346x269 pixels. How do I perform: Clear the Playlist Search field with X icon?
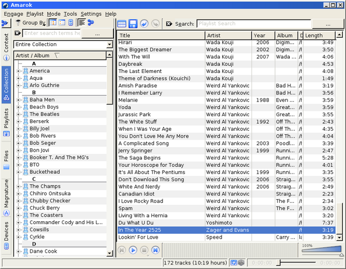169,24
